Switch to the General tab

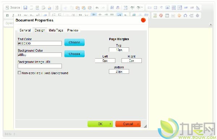click(25, 30)
